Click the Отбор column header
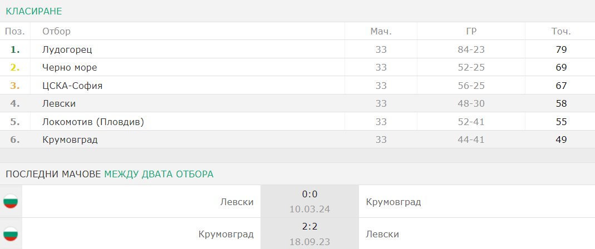This screenshot has height=249, width=595. (x=56, y=31)
